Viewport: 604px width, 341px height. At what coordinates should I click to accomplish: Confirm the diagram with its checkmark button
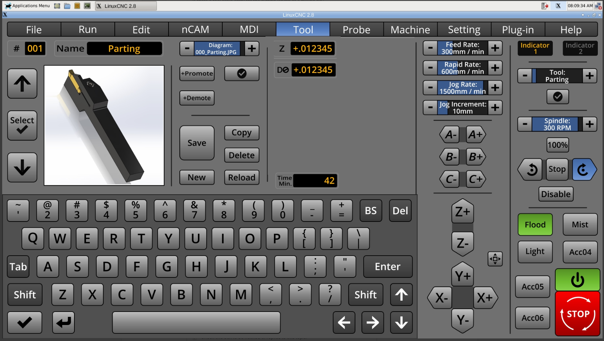(242, 73)
